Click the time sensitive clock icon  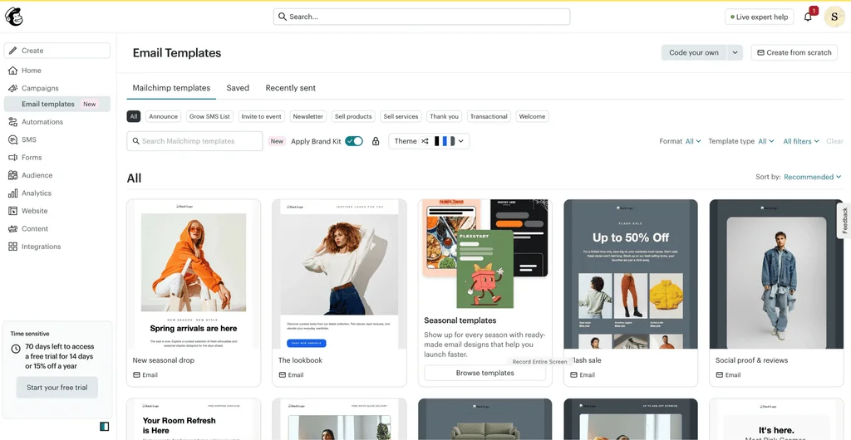16,349
